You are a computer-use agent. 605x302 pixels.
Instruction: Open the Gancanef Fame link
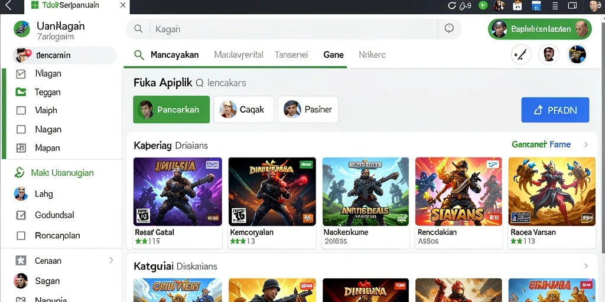tap(541, 145)
